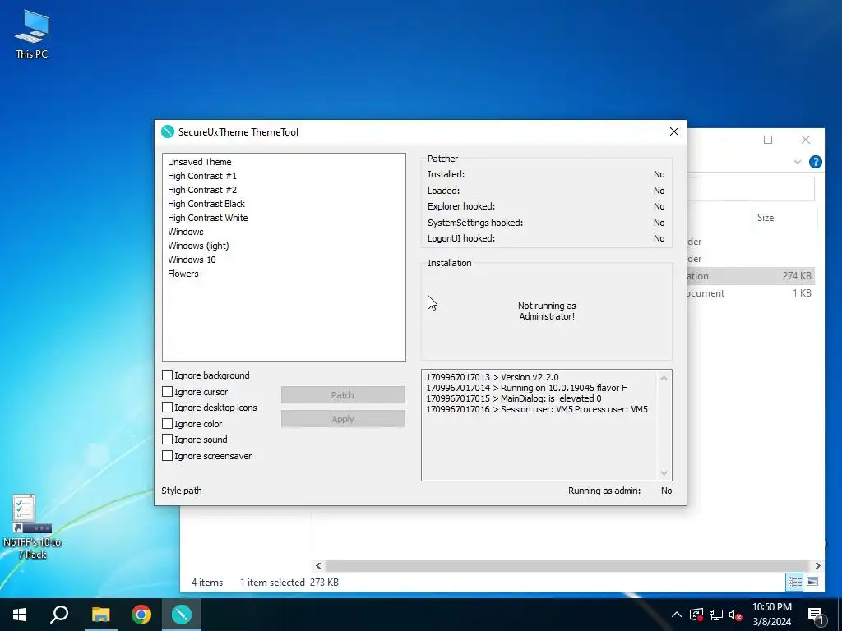This screenshot has height=631, width=842.
Task: Click the 'Version v2.2.0' log line
Action: pos(493,377)
